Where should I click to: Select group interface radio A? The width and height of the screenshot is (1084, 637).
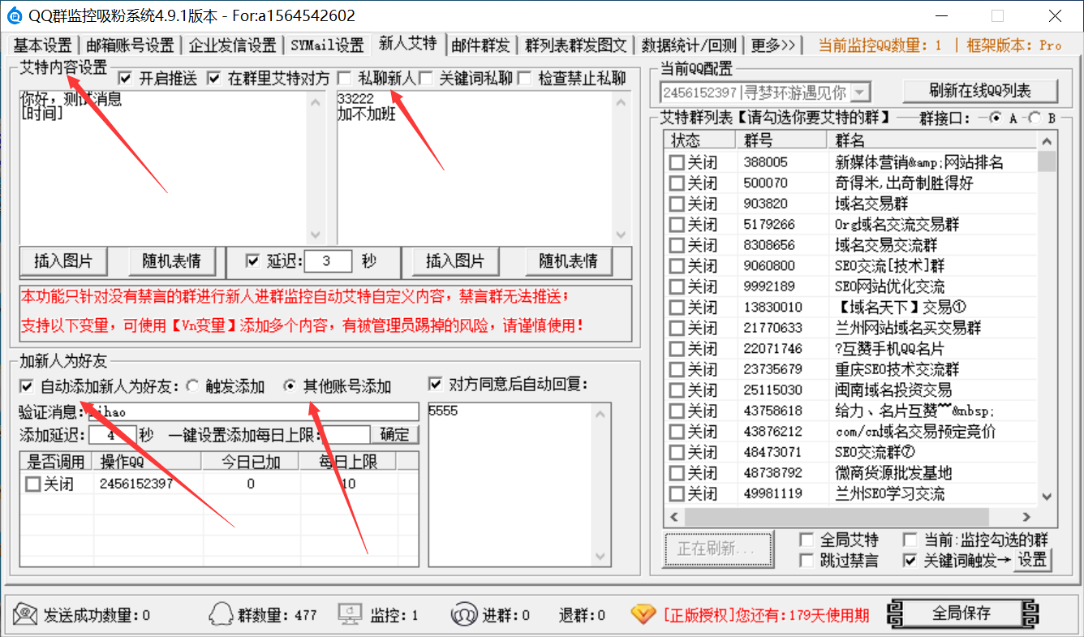click(x=996, y=118)
